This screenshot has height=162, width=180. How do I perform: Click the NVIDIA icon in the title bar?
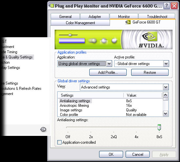51,6
